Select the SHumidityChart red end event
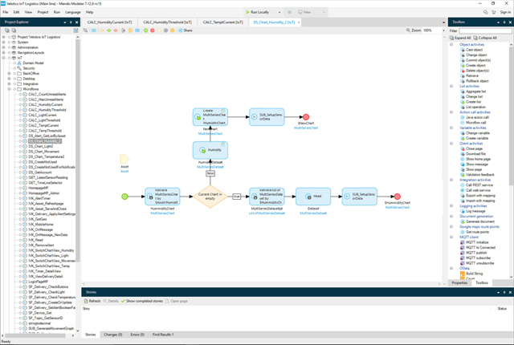Viewport: 514px width, 345px height. coord(398,197)
